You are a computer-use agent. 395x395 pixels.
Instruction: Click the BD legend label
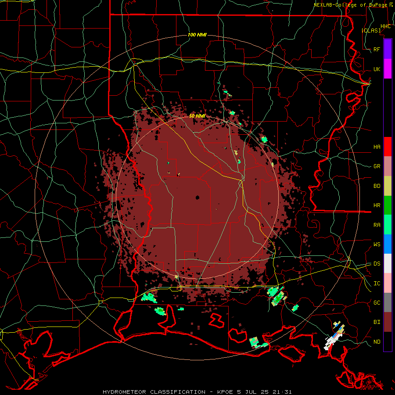coord(377,186)
